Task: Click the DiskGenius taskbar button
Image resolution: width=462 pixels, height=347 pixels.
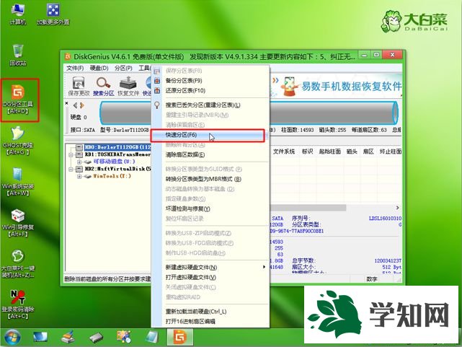Action: tap(180, 337)
